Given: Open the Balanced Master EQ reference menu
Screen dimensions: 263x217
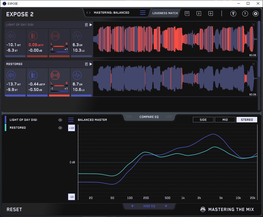Looking at the screenshot, I should click(71, 120).
